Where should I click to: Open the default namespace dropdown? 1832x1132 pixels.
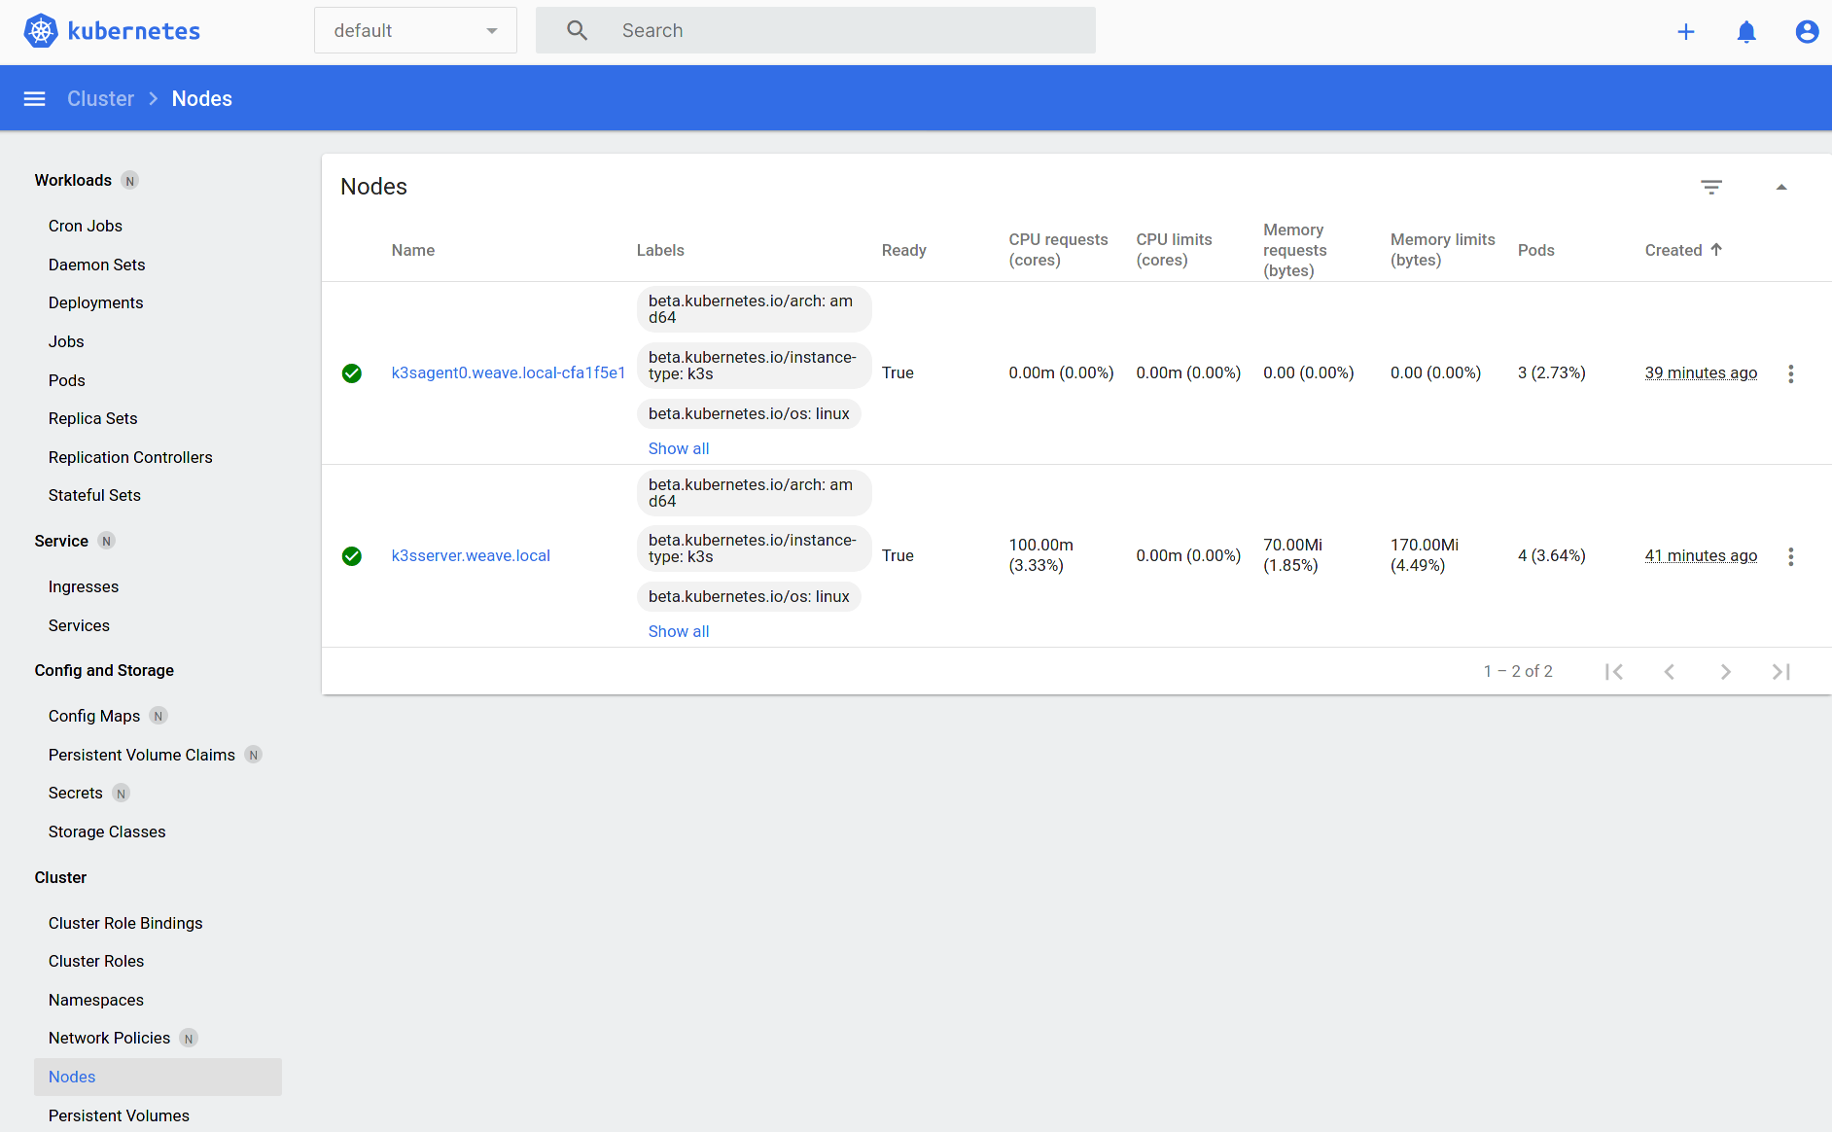415,30
